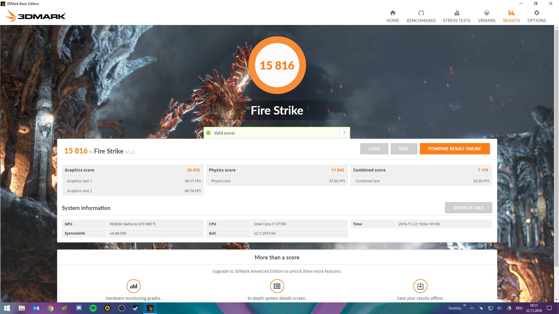559x314 pixels.
Task: Click the Graphics test 1 row
Action: click(x=133, y=181)
